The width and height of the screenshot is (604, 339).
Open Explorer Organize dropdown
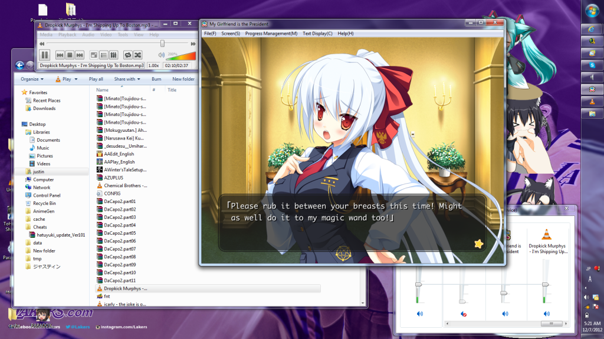coord(32,79)
